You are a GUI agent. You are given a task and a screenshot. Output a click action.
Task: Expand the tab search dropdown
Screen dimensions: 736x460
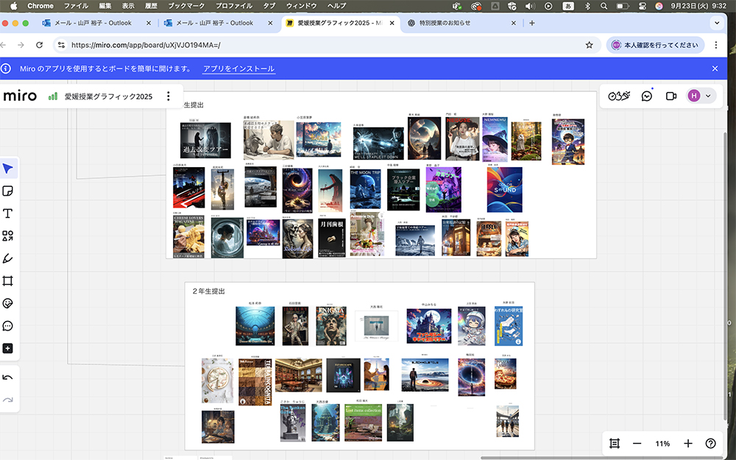click(717, 23)
